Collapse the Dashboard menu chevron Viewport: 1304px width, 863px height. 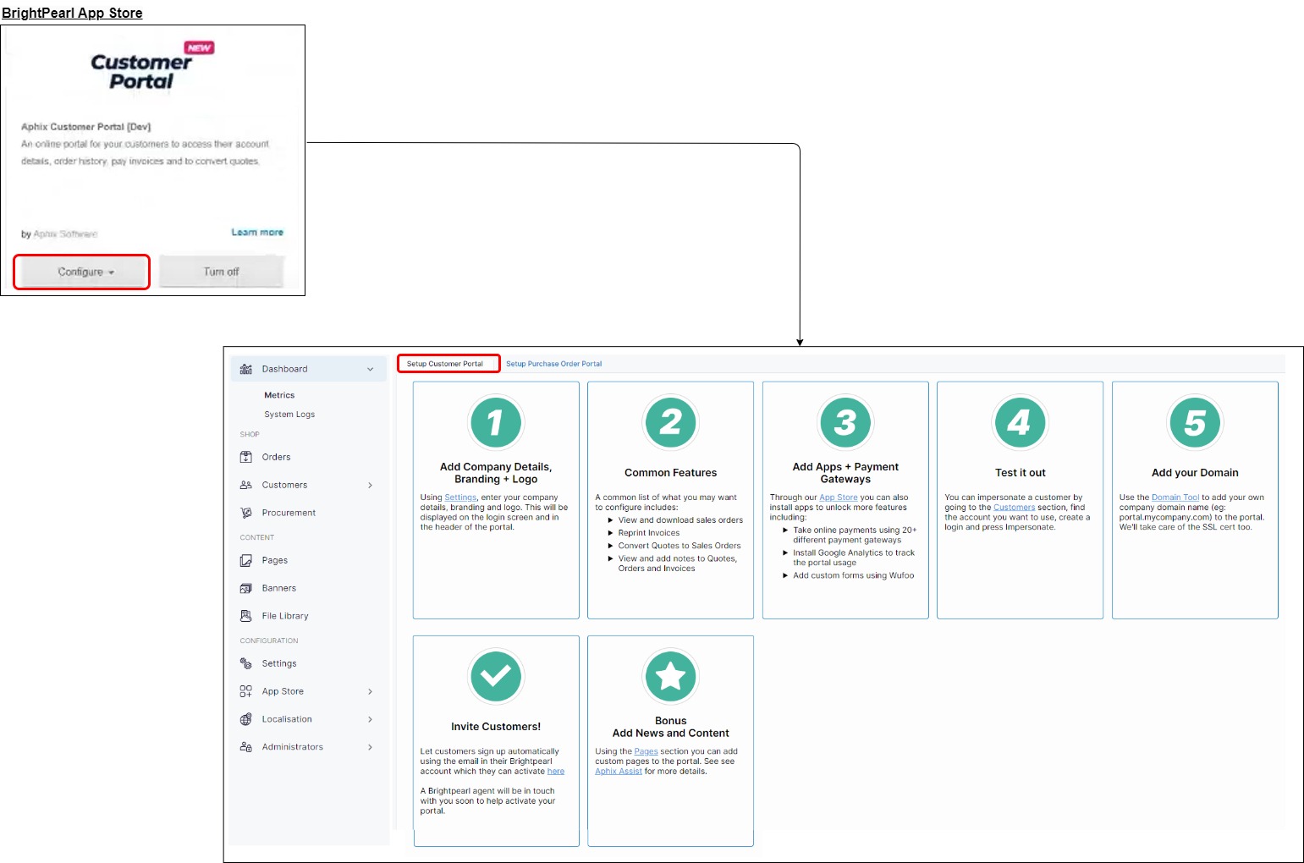pyautogui.click(x=370, y=369)
